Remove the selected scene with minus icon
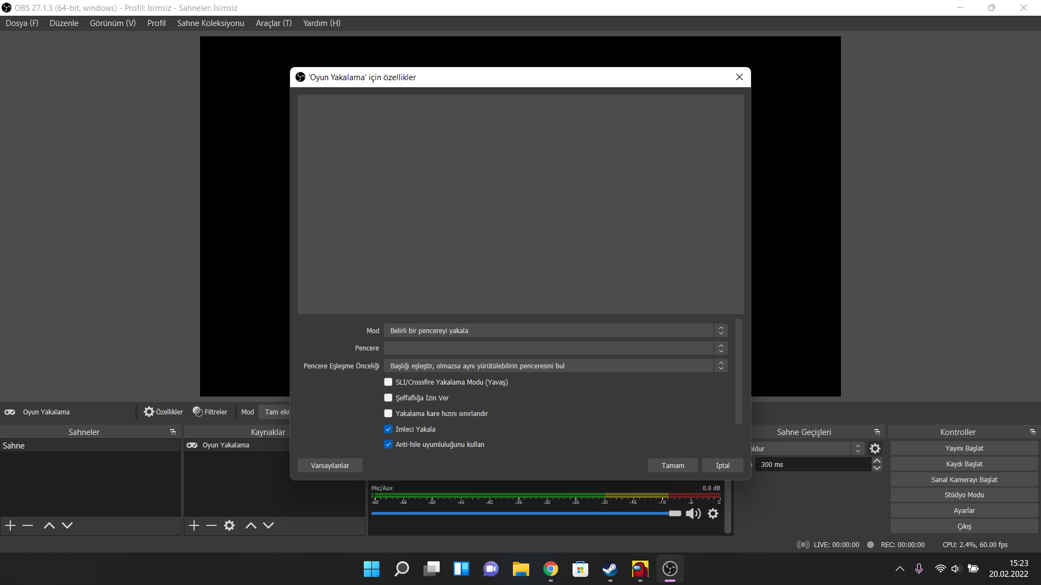The image size is (1041, 585). coord(28,525)
